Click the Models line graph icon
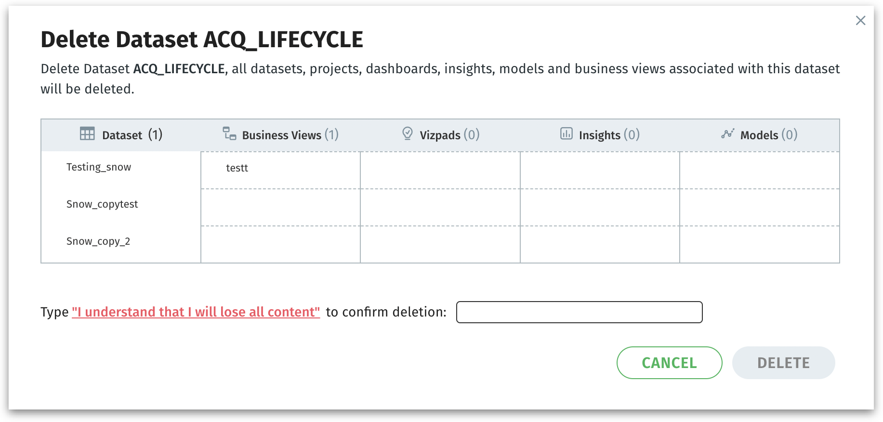The width and height of the screenshot is (883, 422). tap(728, 133)
